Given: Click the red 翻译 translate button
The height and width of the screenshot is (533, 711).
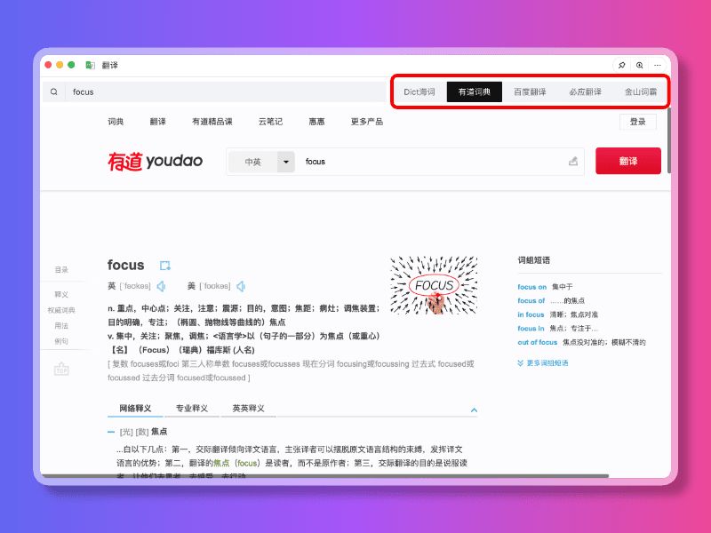Looking at the screenshot, I should (x=629, y=162).
